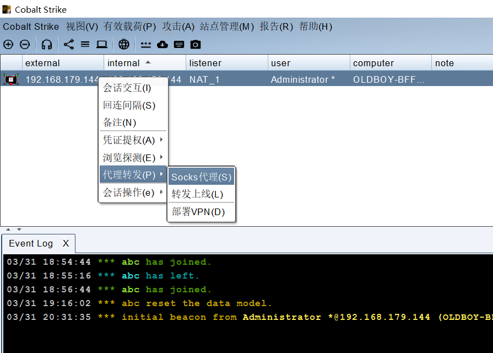Open listeners via the headphones icon
The width and height of the screenshot is (493, 353).
point(46,44)
